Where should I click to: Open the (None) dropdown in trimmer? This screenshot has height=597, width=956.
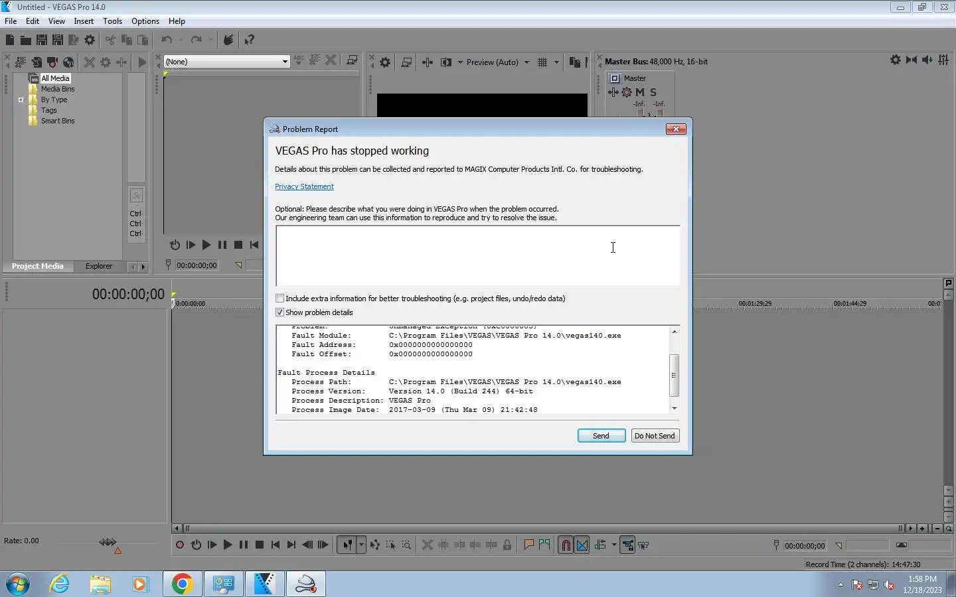(x=285, y=62)
